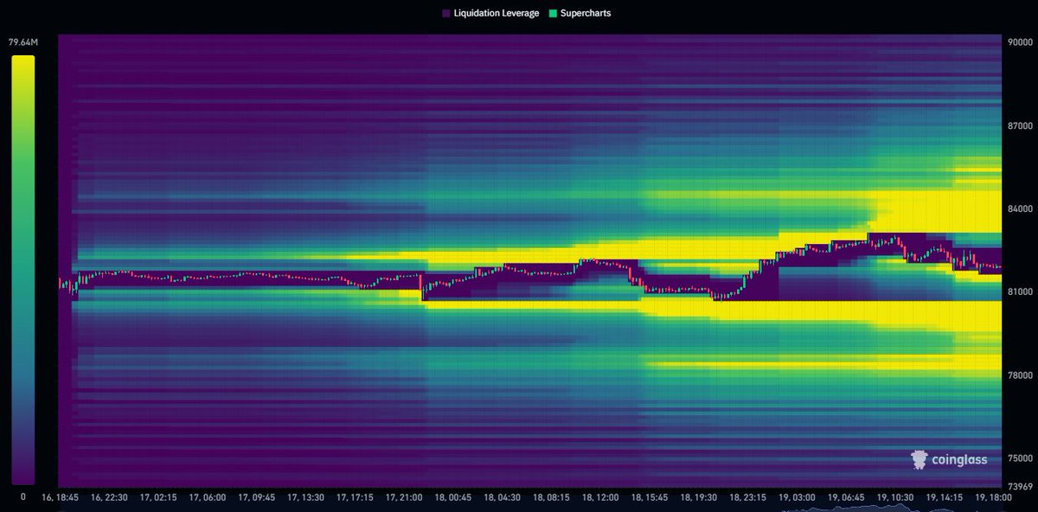1038x512 pixels.
Task: Click the 17, 02:15 time label
Action: (158, 497)
